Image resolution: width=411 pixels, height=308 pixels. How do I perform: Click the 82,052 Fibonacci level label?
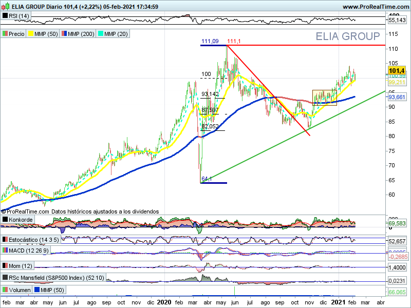coord(210,126)
